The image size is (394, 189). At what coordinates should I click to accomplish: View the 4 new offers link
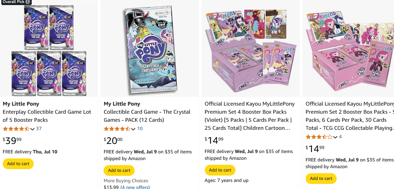click(135, 187)
